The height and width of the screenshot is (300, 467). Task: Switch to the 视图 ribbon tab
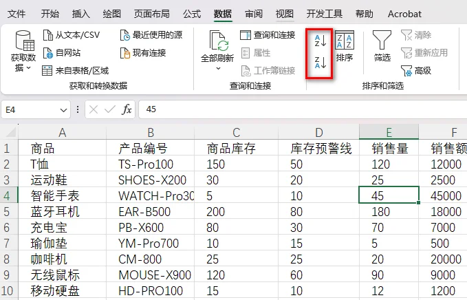click(x=285, y=14)
